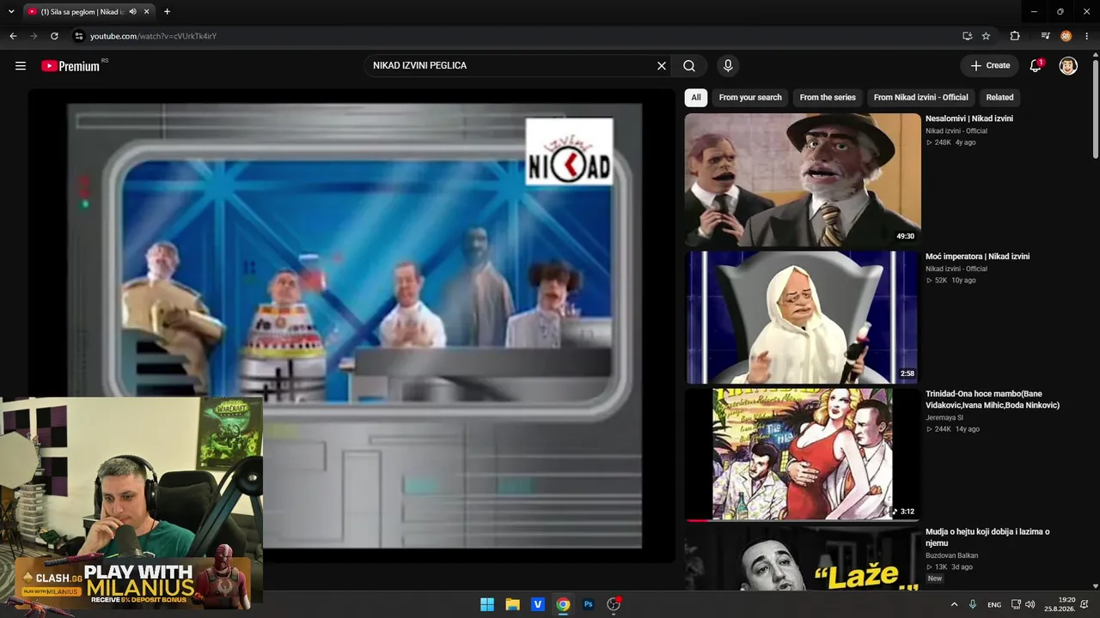Image resolution: width=1100 pixels, height=618 pixels.
Task: Open the microphone tray icon
Action: click(973, 604)
